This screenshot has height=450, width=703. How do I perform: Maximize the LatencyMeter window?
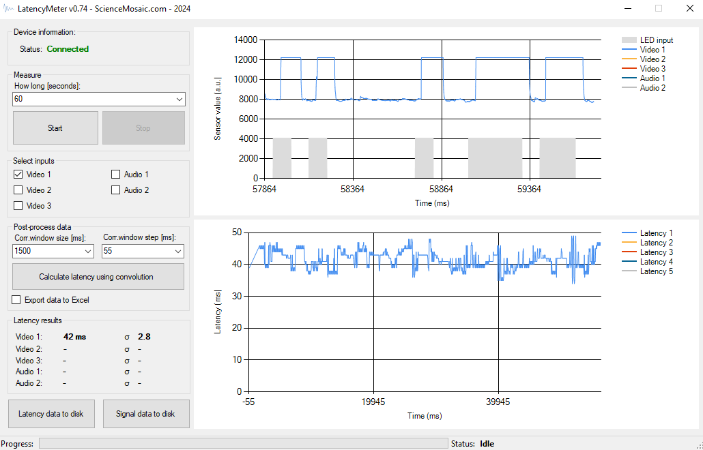(x=658, y=8)
